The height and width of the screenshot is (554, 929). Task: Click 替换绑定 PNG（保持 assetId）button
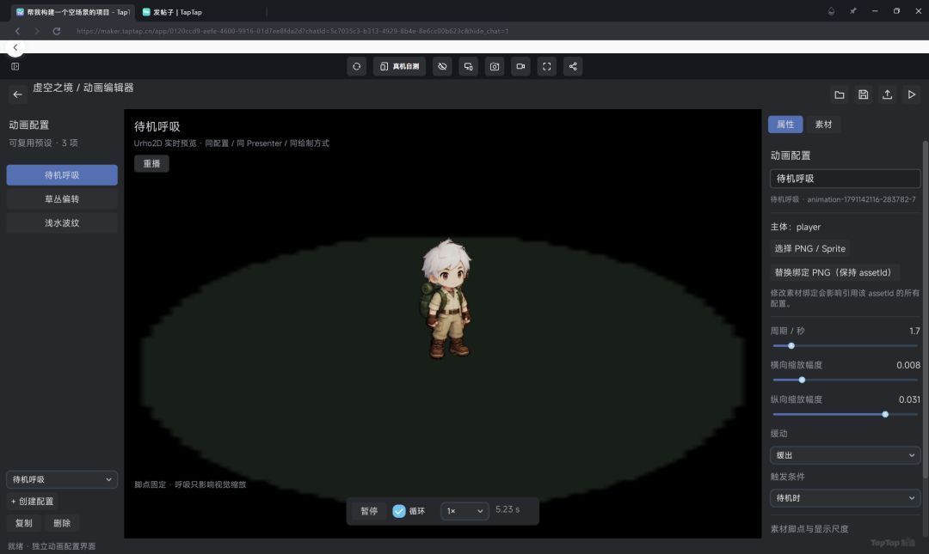point(833,272)
